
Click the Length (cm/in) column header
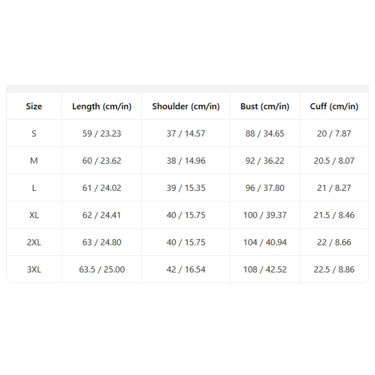point(102,106)
